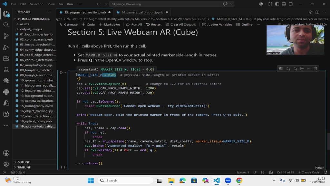Open the Python sidebar view
Viewport: 330px width, 186px height.
pyautogui.click(x=6, y=92)
